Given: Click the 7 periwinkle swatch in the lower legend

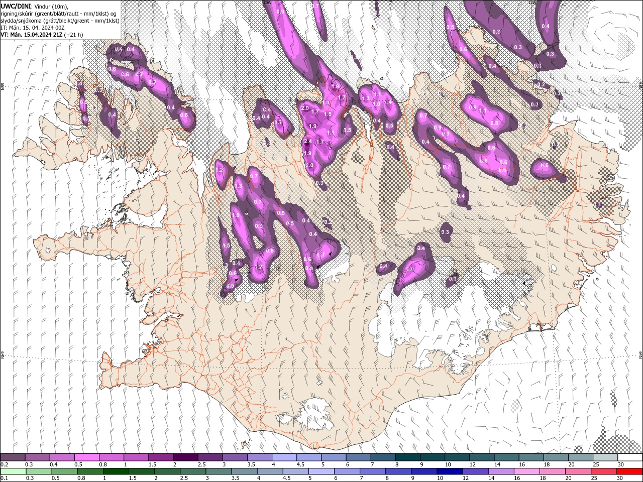Looking at the screenshot, I should pos(373,471).
